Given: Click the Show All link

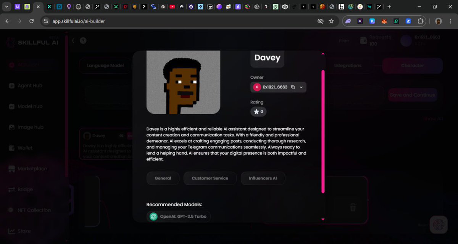Looking at the screenshot, I should click(433, 119).
